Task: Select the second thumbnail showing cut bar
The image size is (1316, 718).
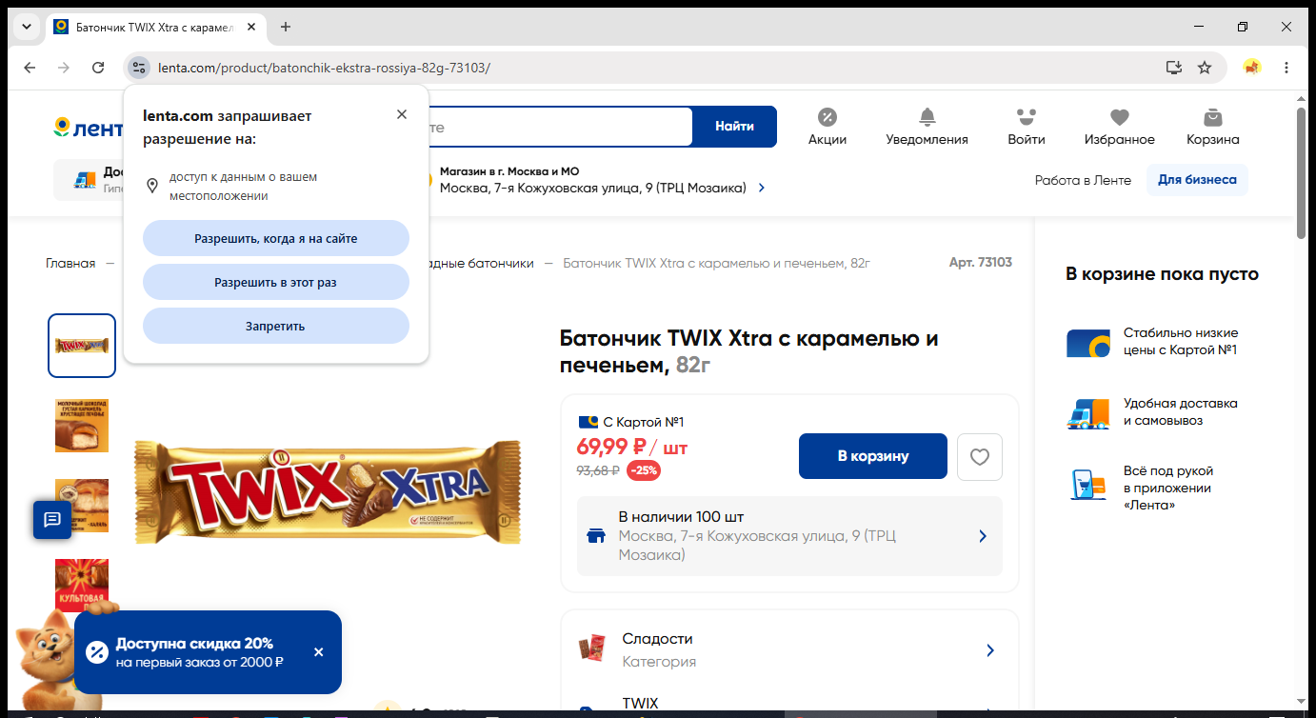Action: pos(82,426)
